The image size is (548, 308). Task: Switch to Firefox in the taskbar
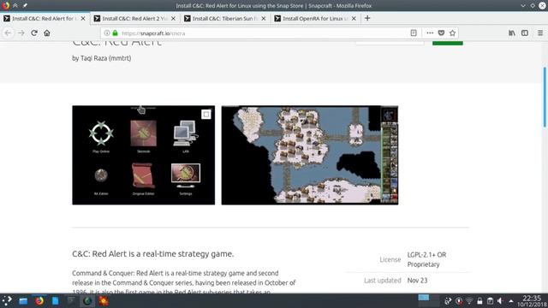(x=39, y=300)
